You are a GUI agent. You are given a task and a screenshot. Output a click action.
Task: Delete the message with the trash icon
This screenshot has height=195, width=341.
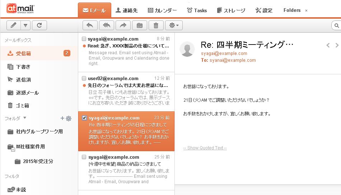[156, 25]
